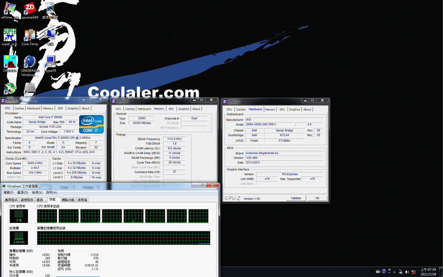
Task: Open Memory tab in left CPU-Z
Action: tap(48, 108)
